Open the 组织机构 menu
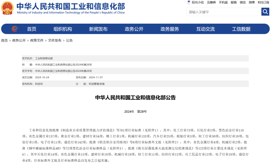 [62, 29]
